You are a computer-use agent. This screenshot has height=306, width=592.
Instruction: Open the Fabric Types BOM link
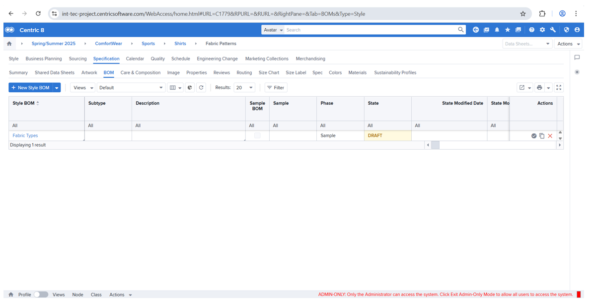(x=25, y=136)
